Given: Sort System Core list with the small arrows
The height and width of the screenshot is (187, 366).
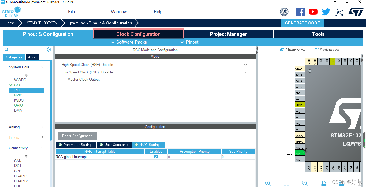Looking at the screenshot, I should point(26,75).
